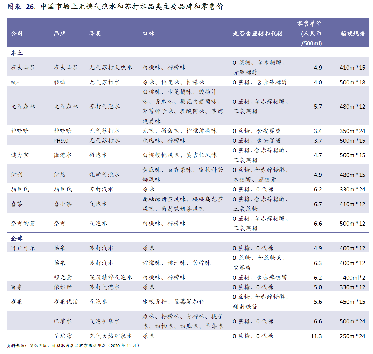Select the PH9.0 brand cell
This screenshot has width=373, height=354.
tap(61, 141)
